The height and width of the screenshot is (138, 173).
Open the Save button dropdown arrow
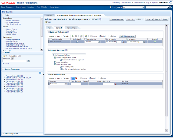pyautogui.click(x=152, y=19)
